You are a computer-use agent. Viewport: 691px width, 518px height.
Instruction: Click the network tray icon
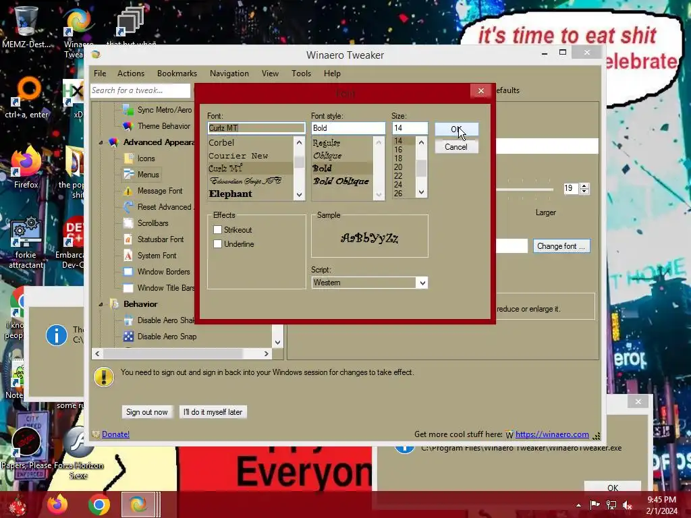tap(611, 505)
